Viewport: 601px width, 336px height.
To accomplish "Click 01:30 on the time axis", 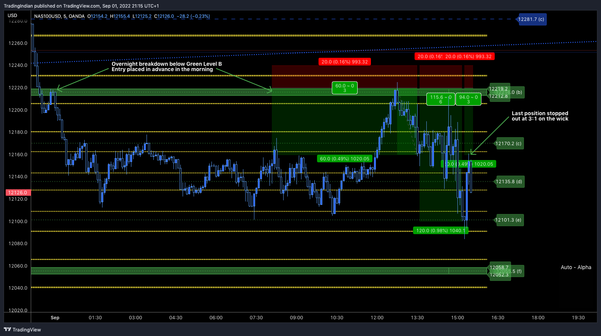I will coord(95,318).
